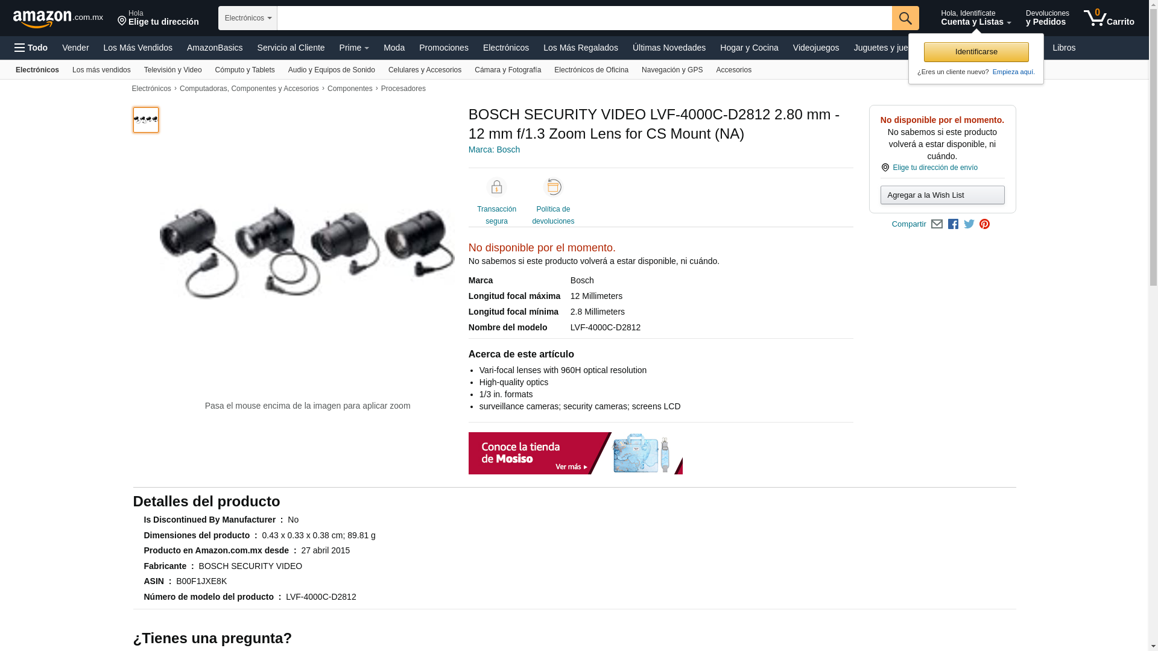
Task: Share product on Twitter icon
Action: click(969, 224)
